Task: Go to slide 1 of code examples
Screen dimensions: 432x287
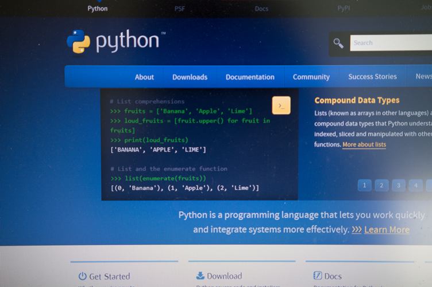Action: coord(364,186)
